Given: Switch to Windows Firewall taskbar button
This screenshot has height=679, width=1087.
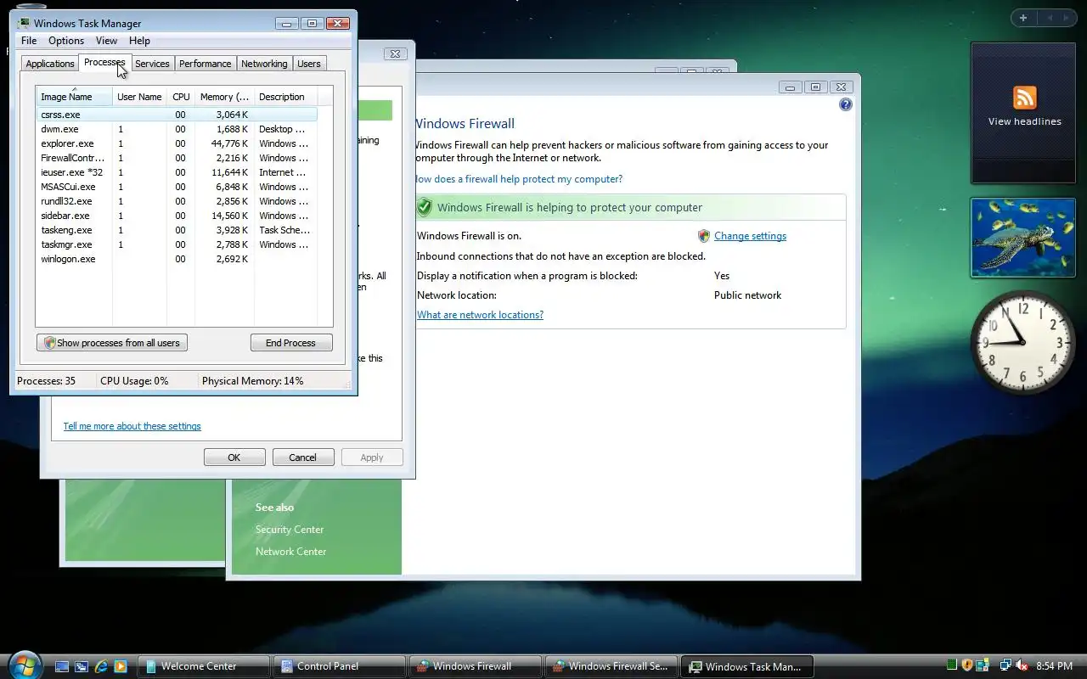Looking at the screenshot, I should tap(475, 666).
